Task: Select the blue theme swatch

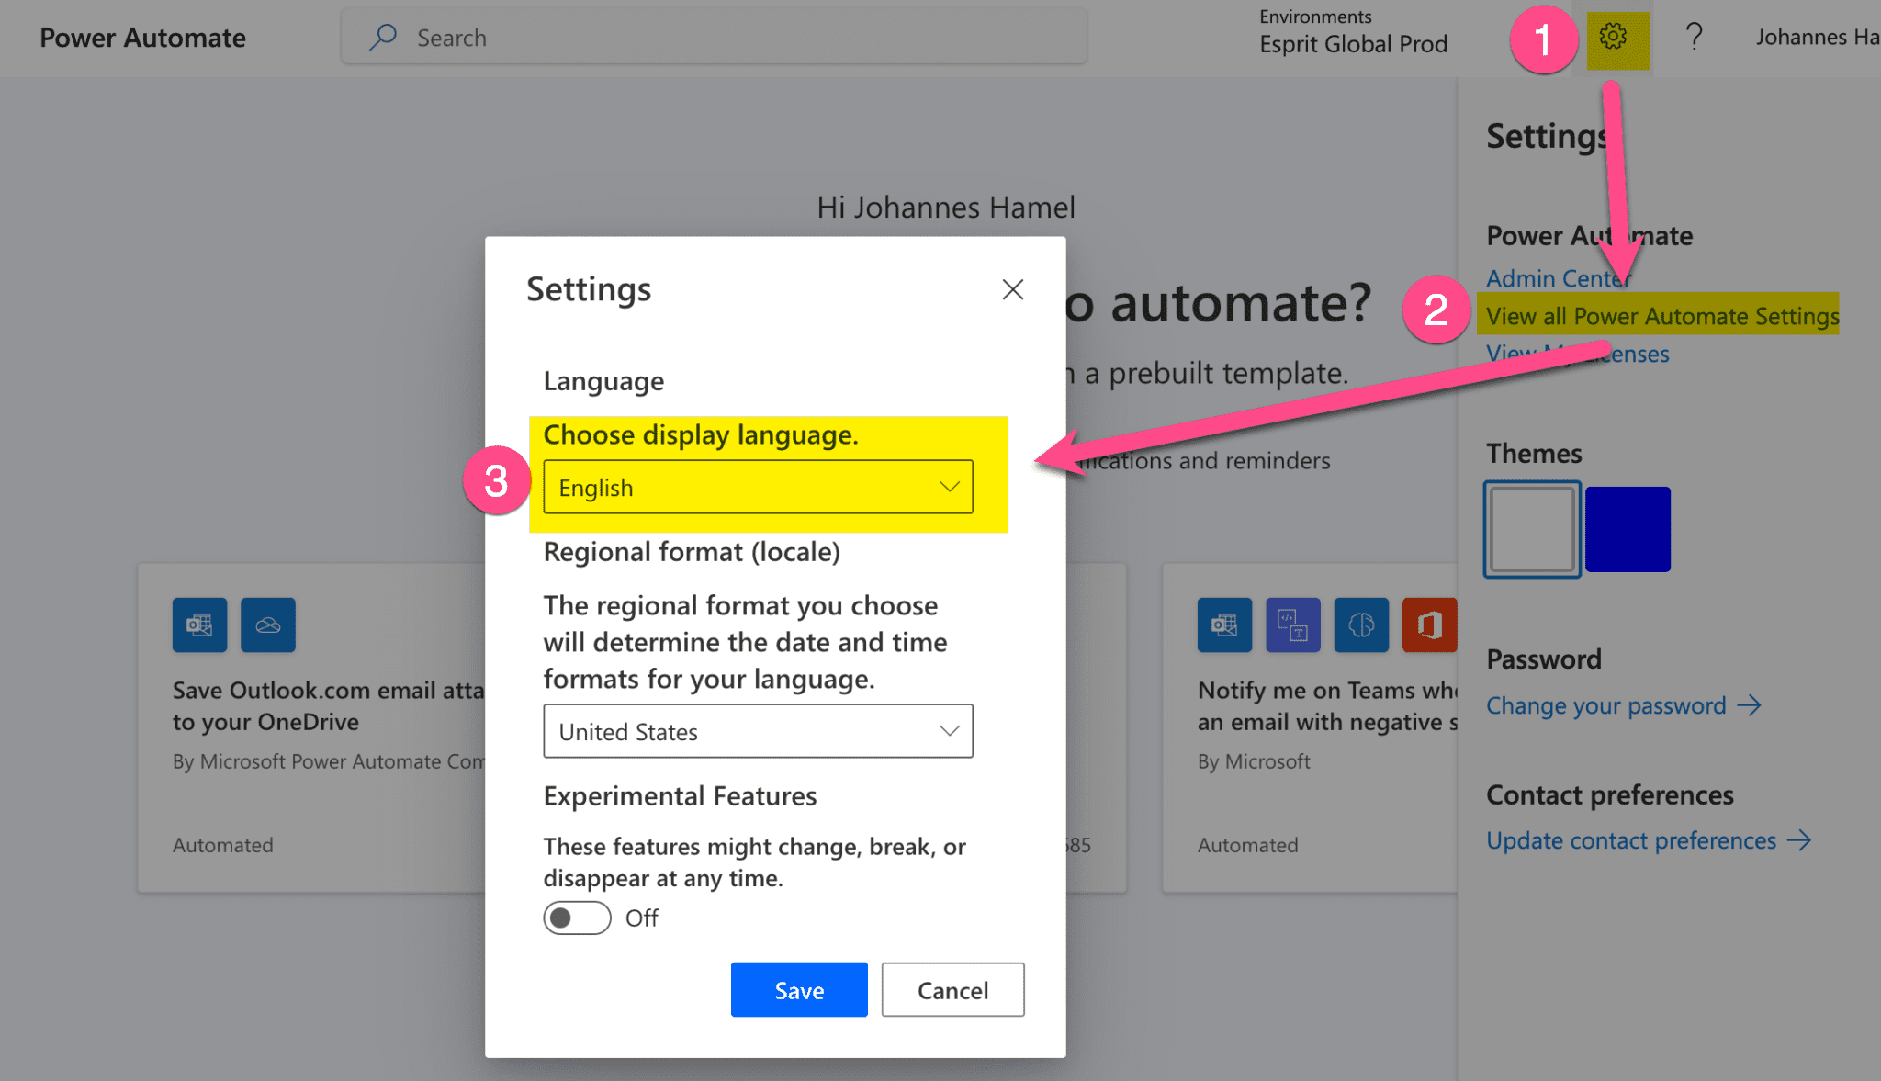Action: coord(1627,529)
